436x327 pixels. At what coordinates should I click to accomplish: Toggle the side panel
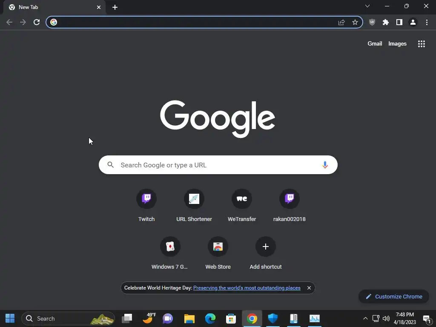399,22
